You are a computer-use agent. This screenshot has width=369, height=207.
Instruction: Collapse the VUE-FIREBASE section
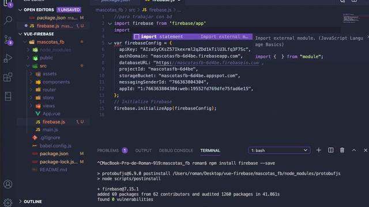click(20, 34)
